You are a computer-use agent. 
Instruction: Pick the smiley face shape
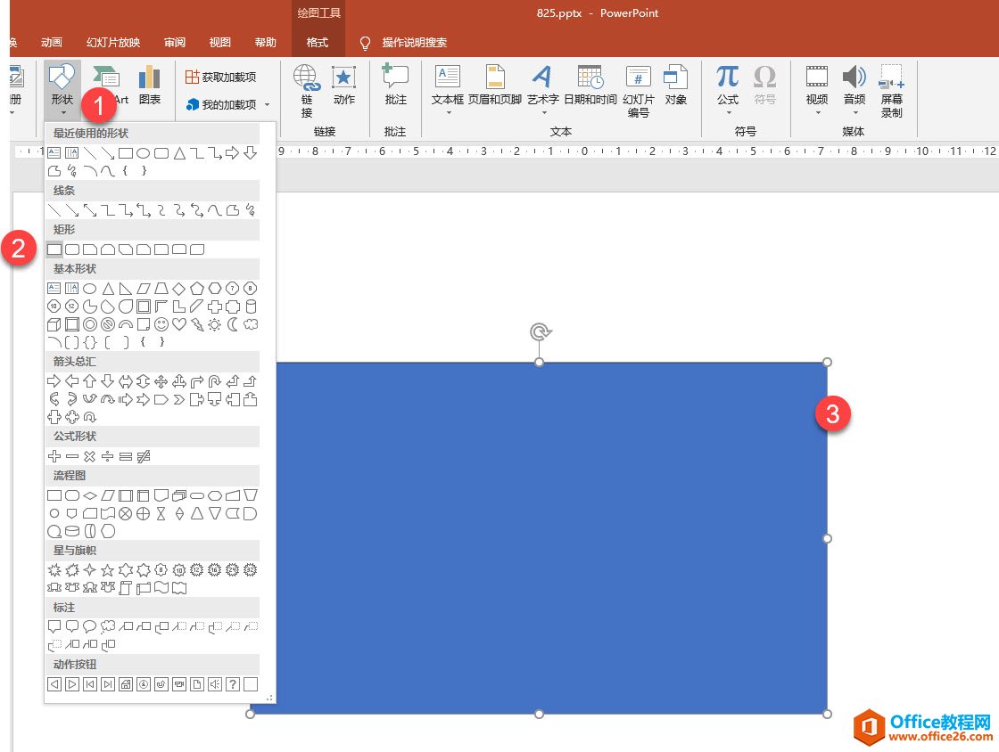coord(161,324)
